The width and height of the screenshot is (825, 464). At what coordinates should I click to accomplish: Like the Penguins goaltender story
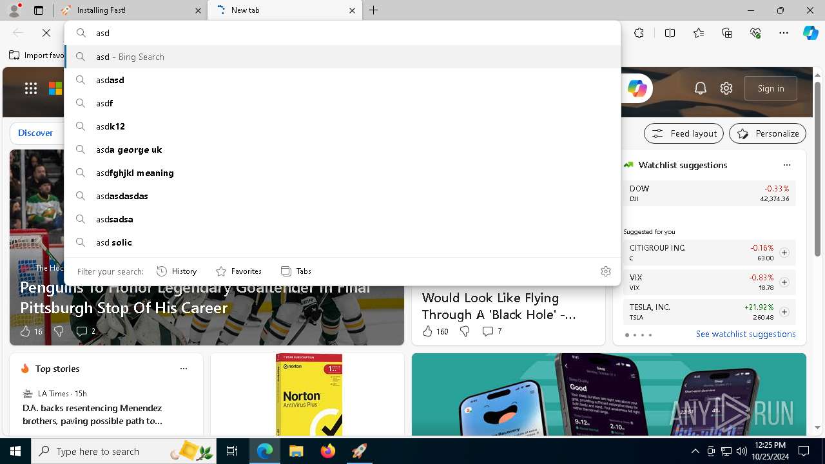point(30,331)
